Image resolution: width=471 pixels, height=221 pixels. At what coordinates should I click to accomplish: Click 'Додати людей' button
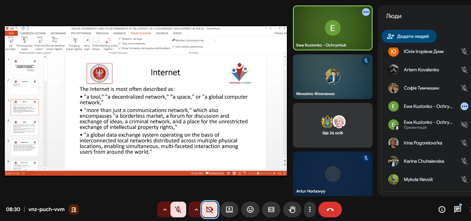click(409, 36)
